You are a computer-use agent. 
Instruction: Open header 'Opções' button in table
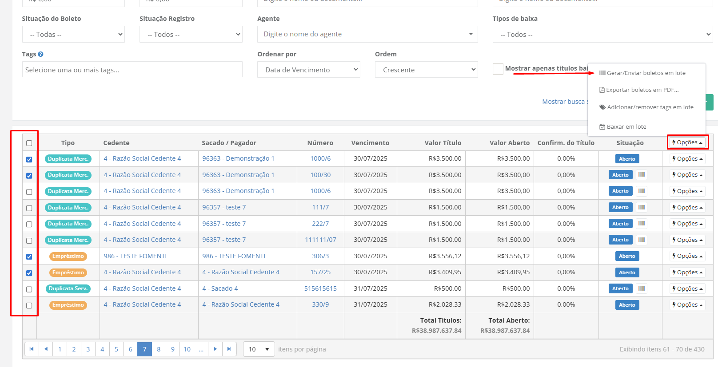click(687, 142)
